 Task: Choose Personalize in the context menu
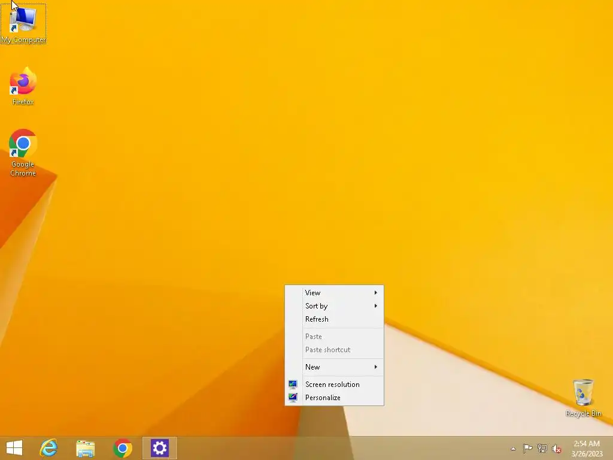pyautogui.click(x=334, y=398)
